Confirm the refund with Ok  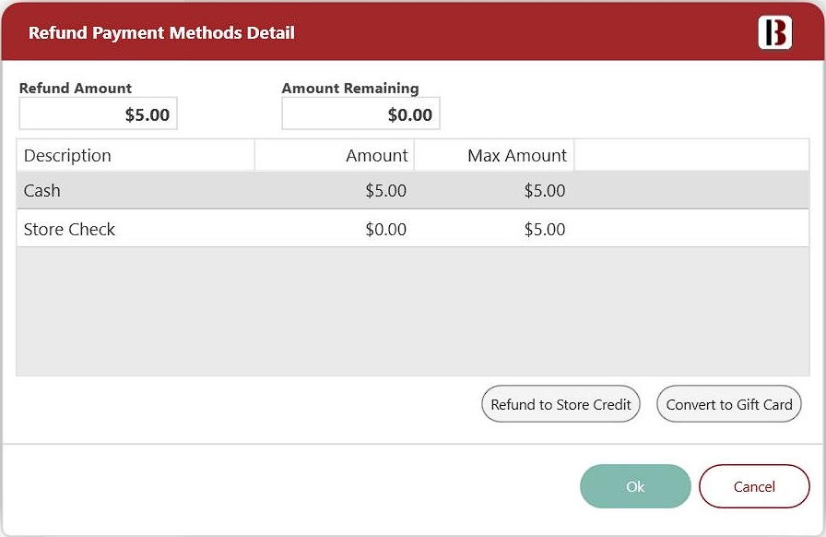pyautogui.click(x=635, y=486)
